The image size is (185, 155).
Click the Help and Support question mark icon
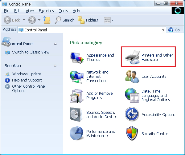[7, 80]
